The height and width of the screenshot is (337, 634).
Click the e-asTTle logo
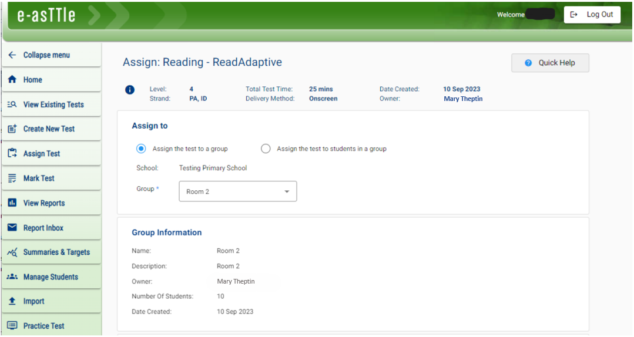tap(46, 16)
